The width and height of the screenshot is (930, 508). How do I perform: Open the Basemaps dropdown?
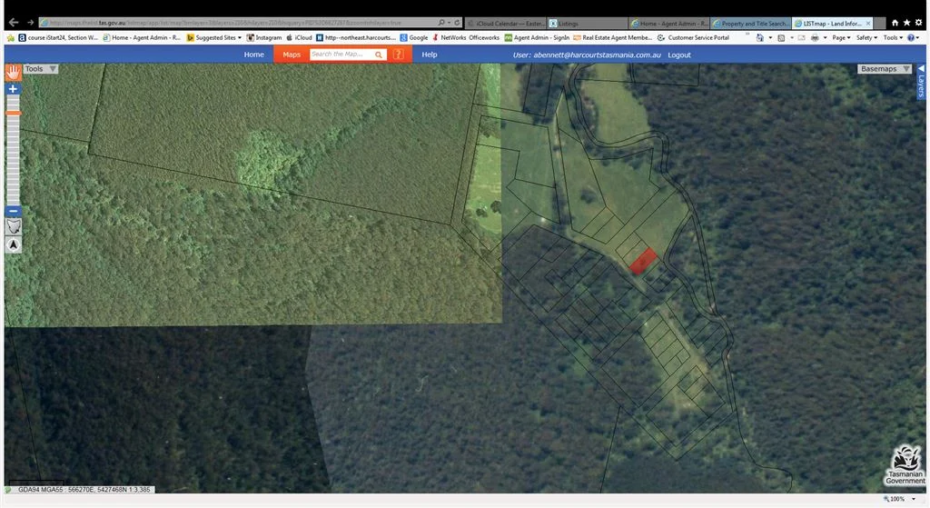(885, 69)
